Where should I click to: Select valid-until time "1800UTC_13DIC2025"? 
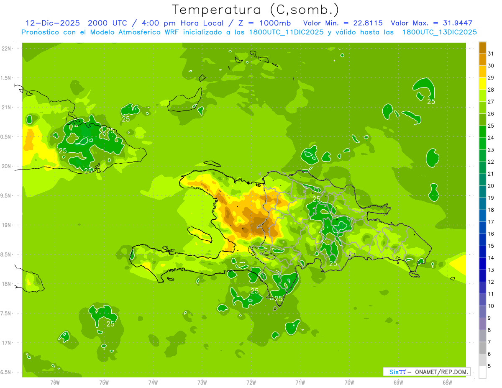point(439,32)
